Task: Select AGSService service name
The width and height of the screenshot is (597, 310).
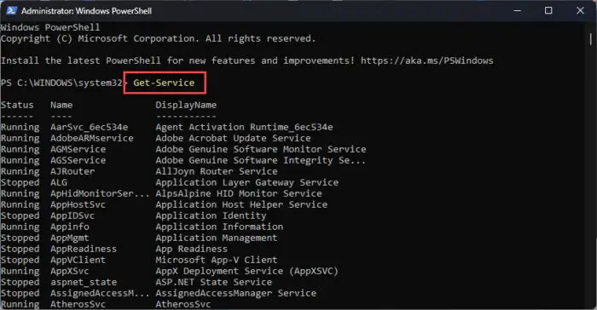Action: (78, 160)
